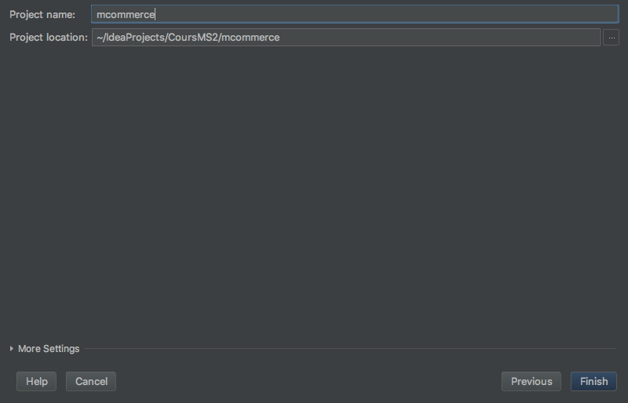Click empty space inside Project location field

click(440, 37)
